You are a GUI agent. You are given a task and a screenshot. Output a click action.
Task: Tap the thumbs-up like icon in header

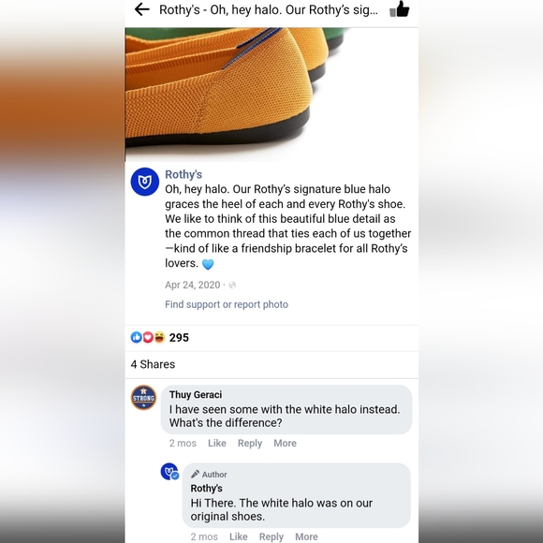pyautogui.click(x=399, y=9)
